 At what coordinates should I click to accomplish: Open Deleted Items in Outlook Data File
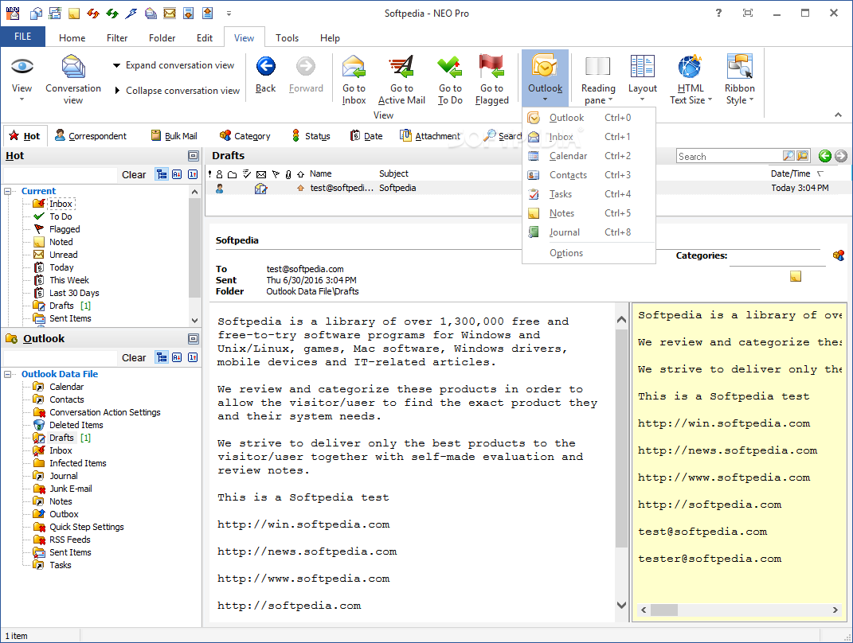click(76, 425)
